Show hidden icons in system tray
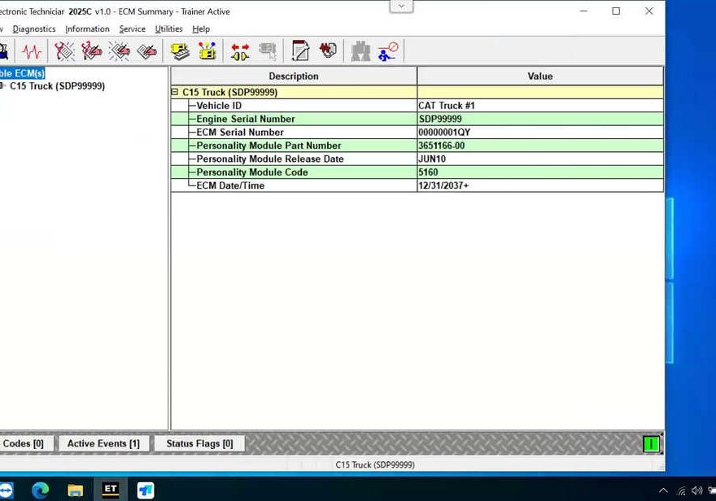 662,490
